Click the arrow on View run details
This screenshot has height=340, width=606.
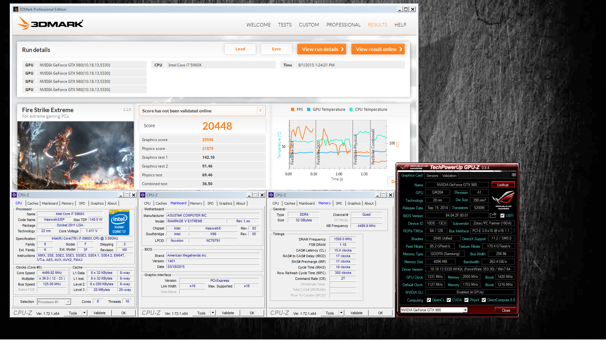click(x=342, y=49)
